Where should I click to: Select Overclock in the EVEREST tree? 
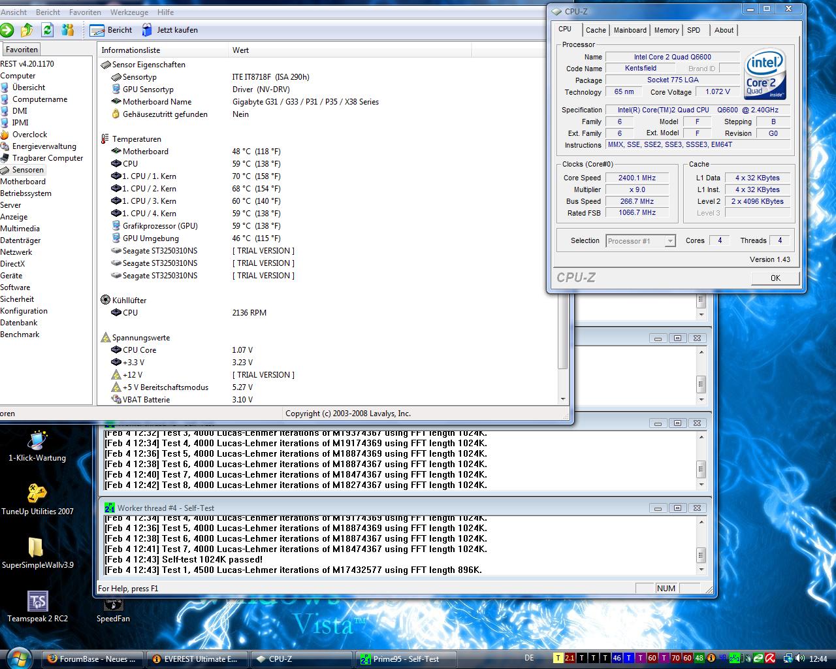pos(29,135)
